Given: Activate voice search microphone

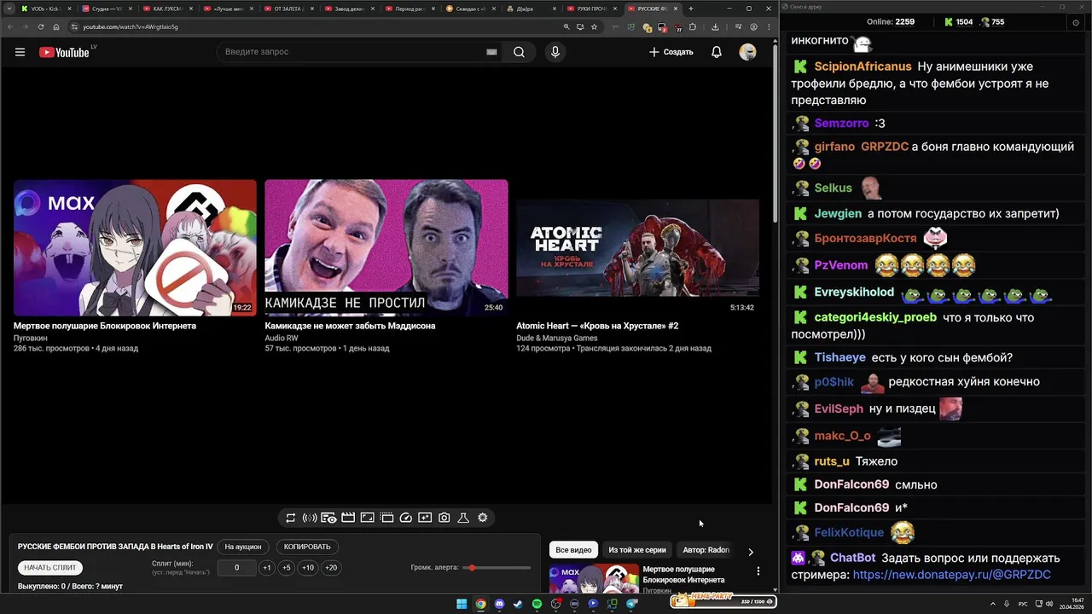Looking at the screenshot, I should click(555, 52).
